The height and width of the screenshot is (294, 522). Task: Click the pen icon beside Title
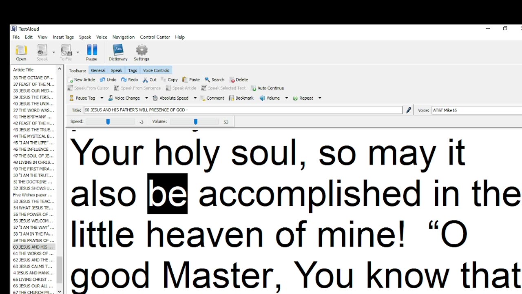pyautogui.click(x=408, y=110)
